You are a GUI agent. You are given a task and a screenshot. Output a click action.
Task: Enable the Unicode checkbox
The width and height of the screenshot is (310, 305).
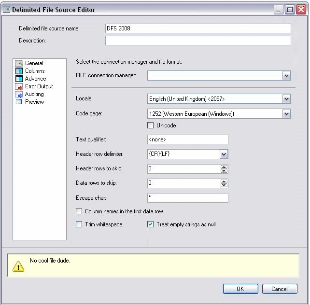click(x=150, y=125)
